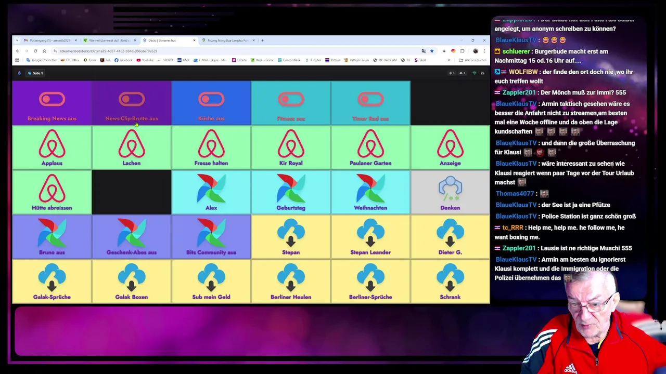Trigger the Kir Royal deck button
This screenshot has width=666, height=374.
pyautogui.click(x=290, y=148)
